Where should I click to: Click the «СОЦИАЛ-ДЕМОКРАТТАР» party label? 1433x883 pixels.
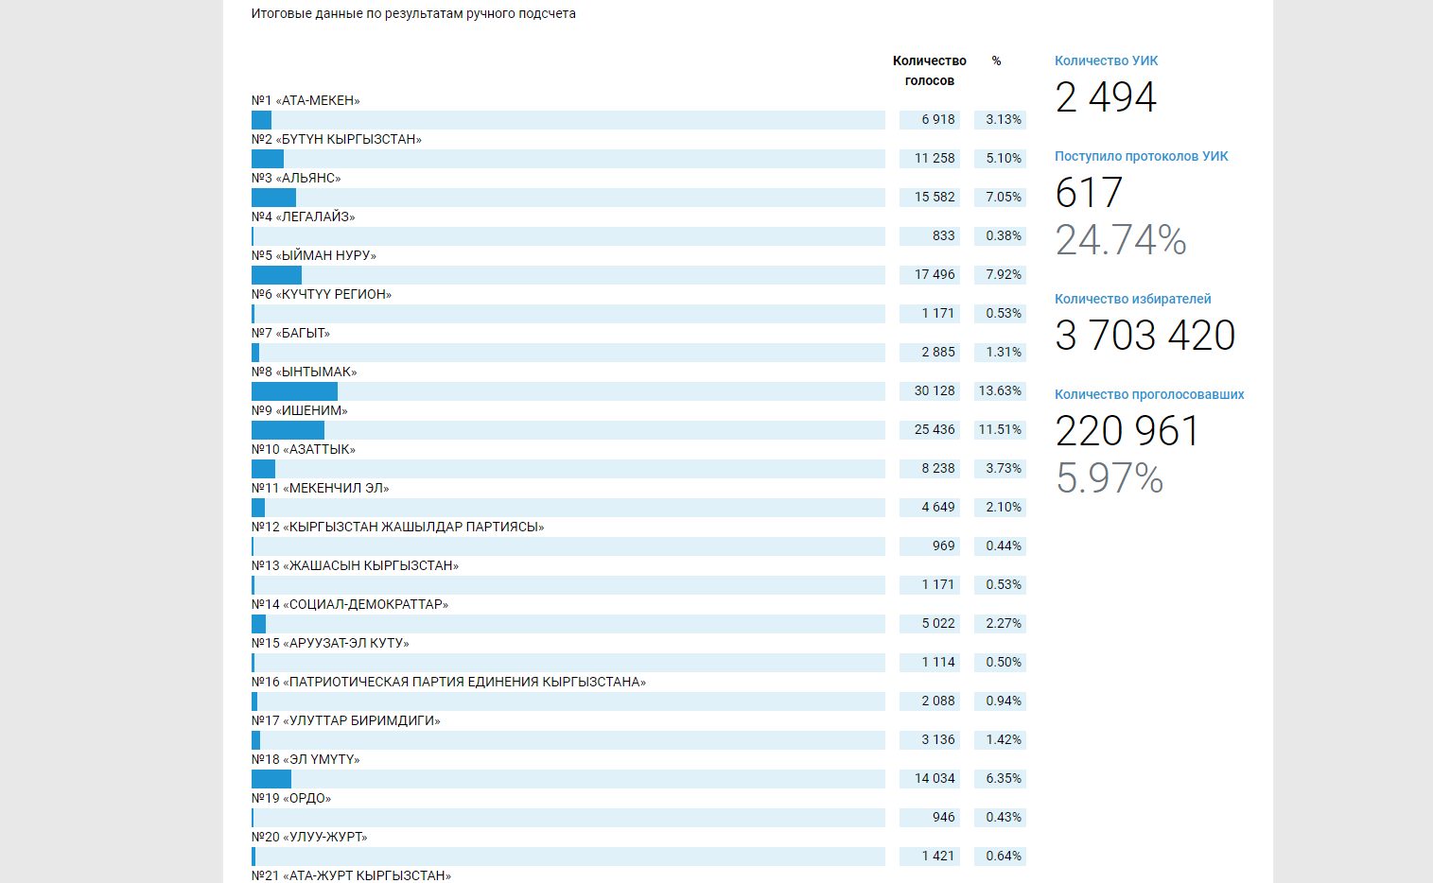point(350,604)
